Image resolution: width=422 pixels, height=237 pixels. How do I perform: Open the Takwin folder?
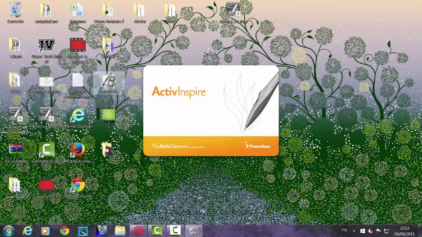(15, 48)
